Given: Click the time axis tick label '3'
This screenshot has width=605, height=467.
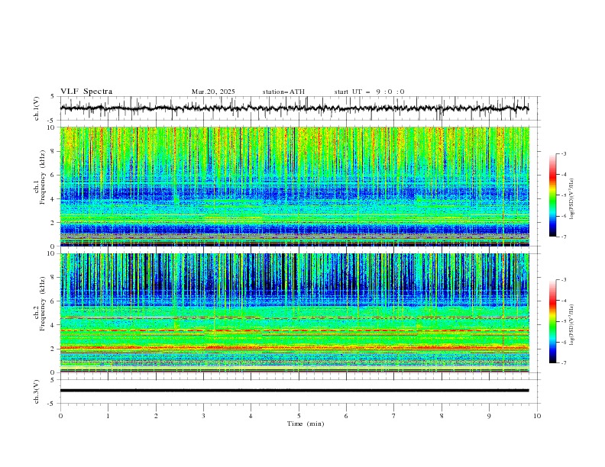Looking at the screenshot, I should pyautogui.click(x=203, y=416).
